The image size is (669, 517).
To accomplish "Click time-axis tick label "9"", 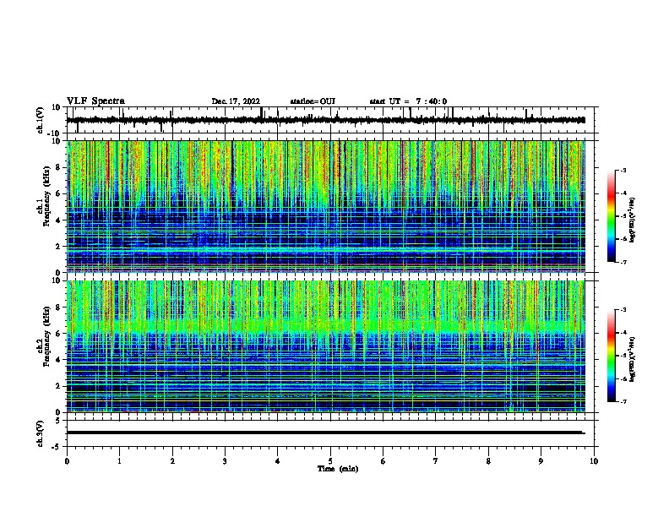I will tap(541, 461).
